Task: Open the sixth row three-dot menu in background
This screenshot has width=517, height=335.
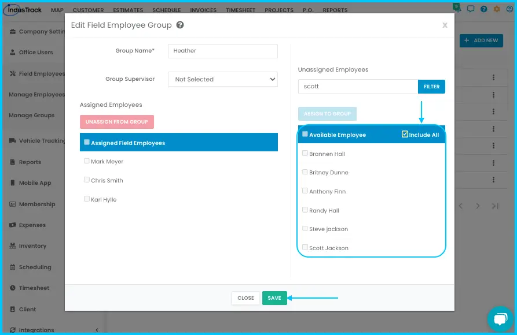Action: [x=493, y=163]
